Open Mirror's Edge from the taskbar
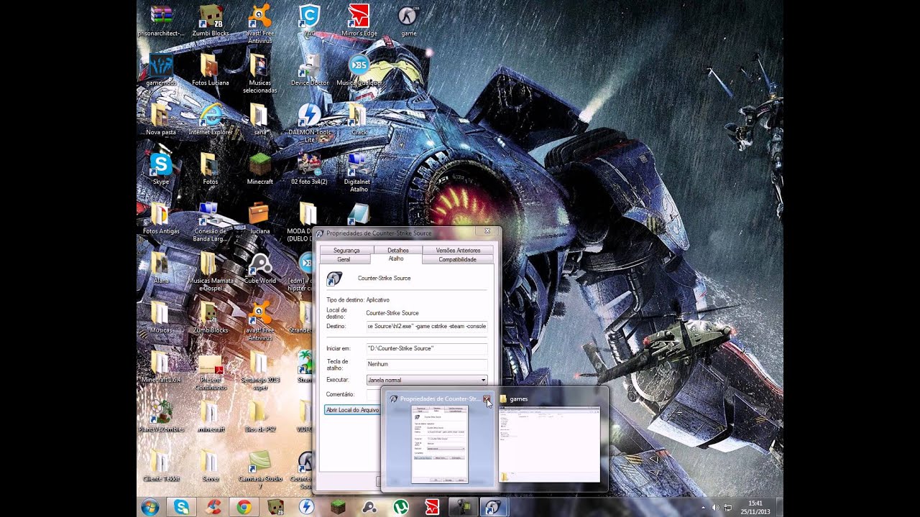This screenshot has height=517, width=920. point(431,507)
